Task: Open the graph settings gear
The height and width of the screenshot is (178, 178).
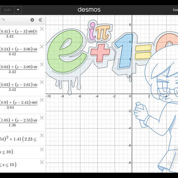Action: [x=32, y=20]
